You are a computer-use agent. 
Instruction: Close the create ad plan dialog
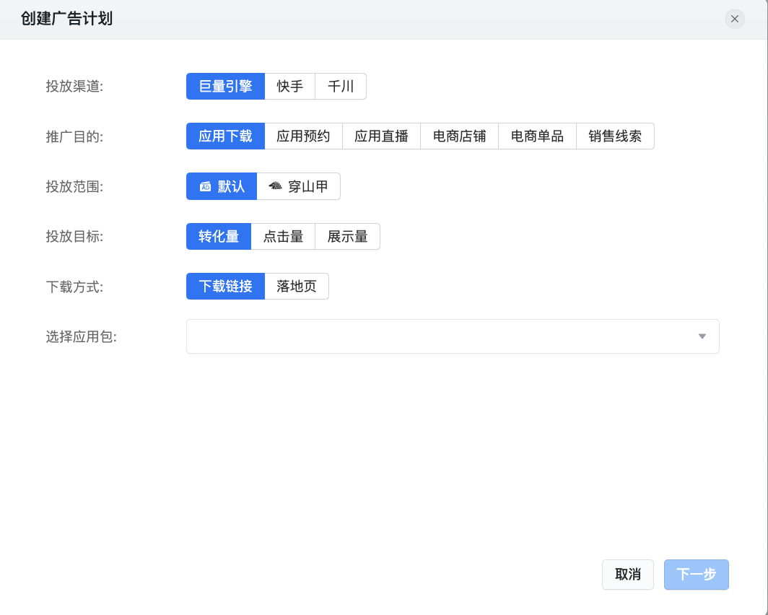pyautogui.click(x=735, y=19)
